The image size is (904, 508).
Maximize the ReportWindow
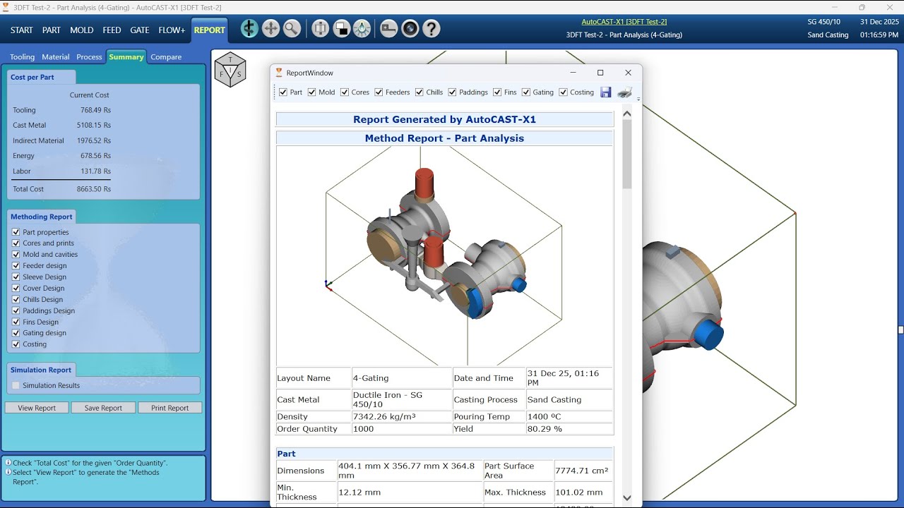click(600, 73)
